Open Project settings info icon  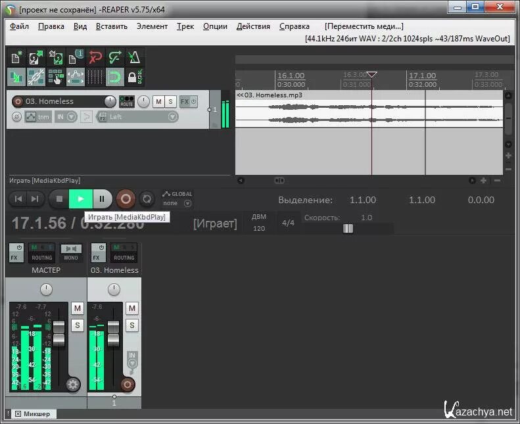(x=76, y=58)
